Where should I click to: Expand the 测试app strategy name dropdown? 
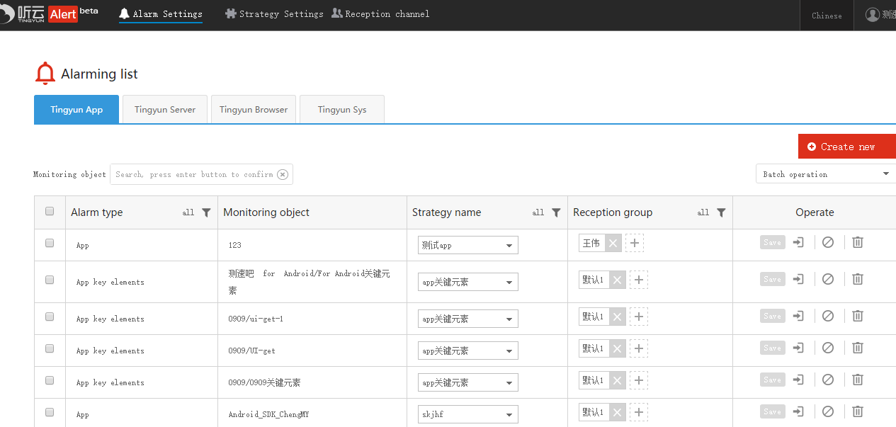pyautogui.click(x=467, y=245)
